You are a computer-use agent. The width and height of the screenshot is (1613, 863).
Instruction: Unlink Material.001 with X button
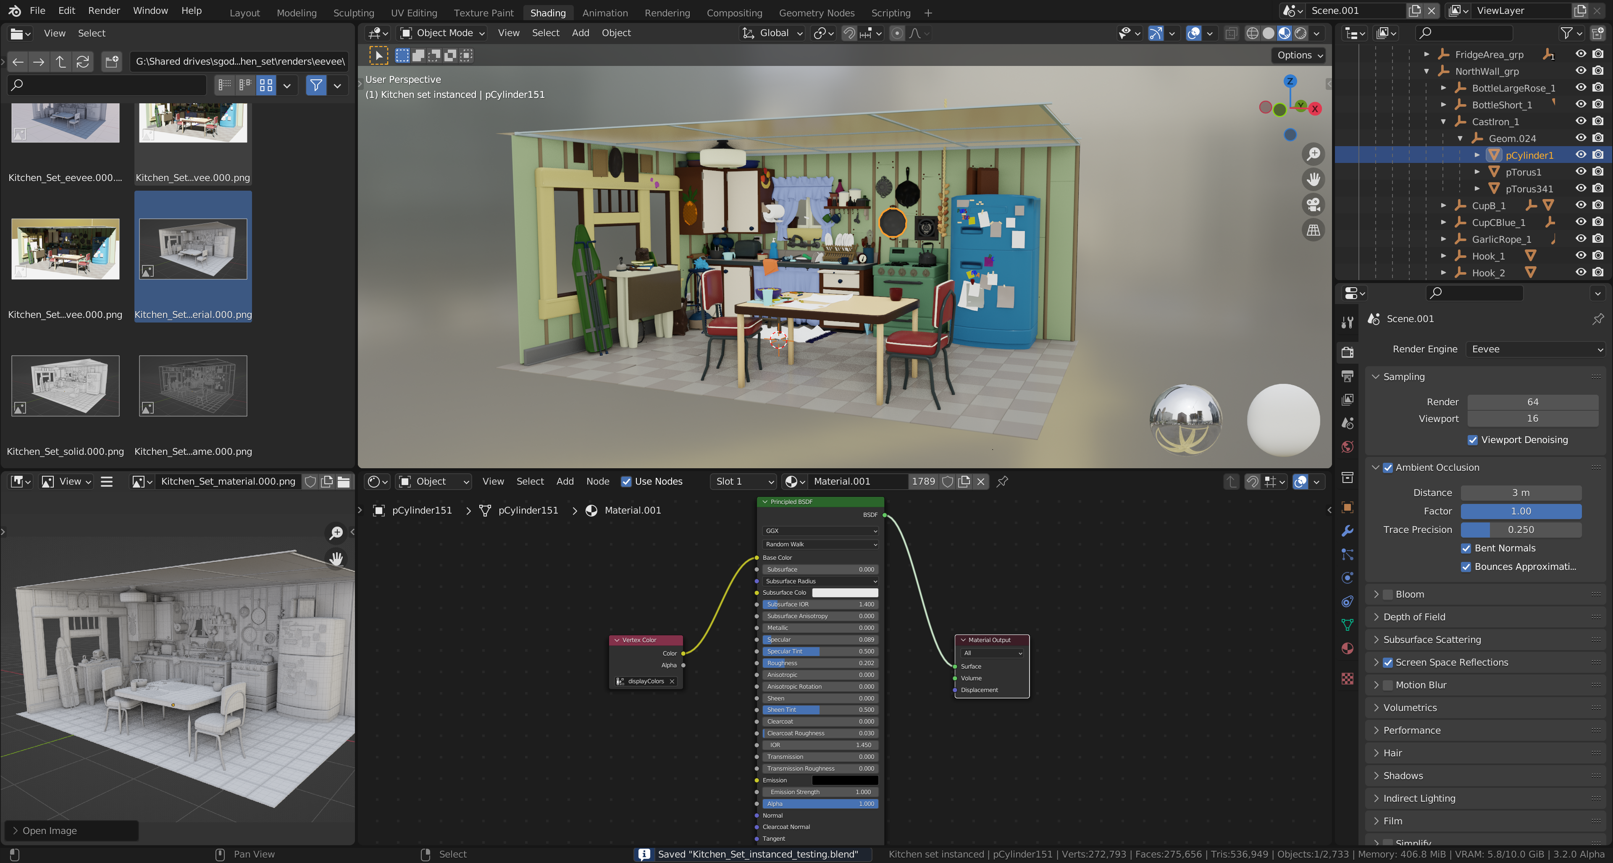980,481
